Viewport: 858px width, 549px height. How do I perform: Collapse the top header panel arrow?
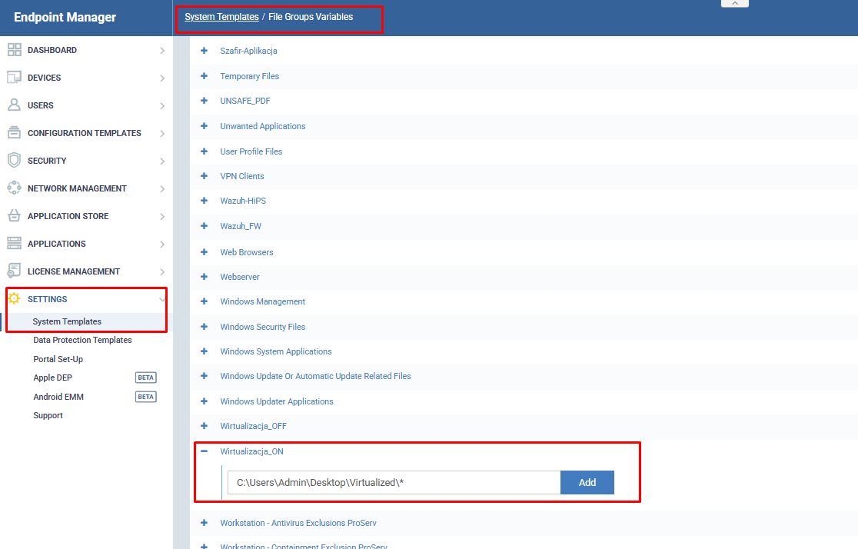tap(734, 4)
